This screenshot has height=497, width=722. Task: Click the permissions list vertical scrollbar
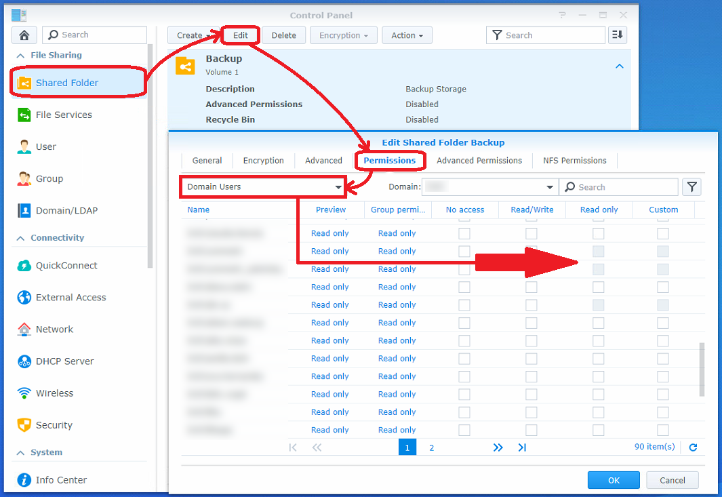tap(702, 370)
